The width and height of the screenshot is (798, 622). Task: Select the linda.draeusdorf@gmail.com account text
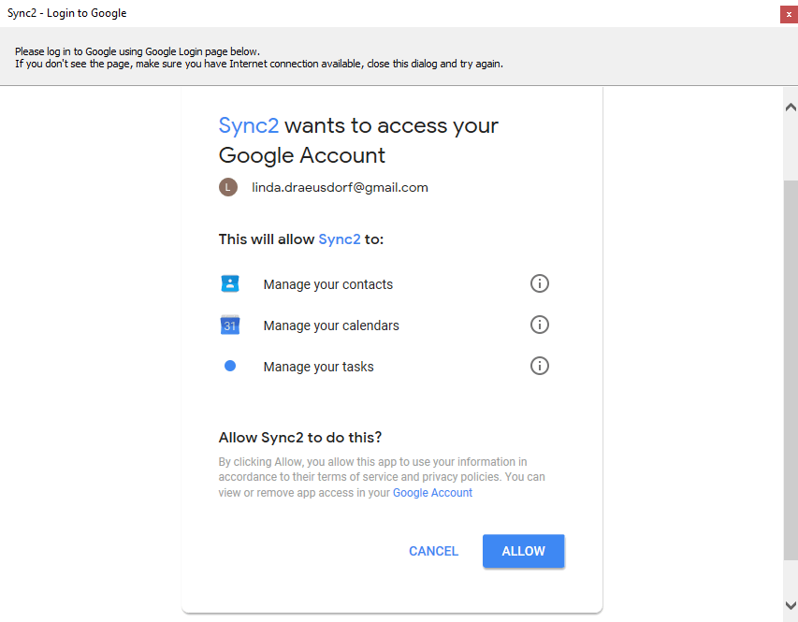point(340,188)
